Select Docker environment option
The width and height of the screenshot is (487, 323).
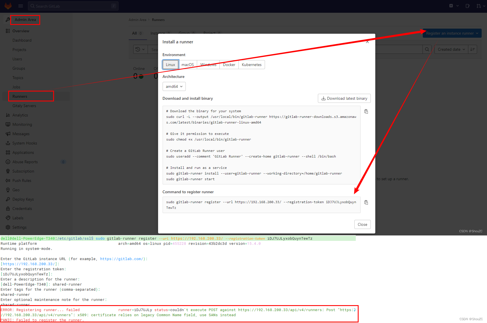pyautogui.click(x=229, y=65)
